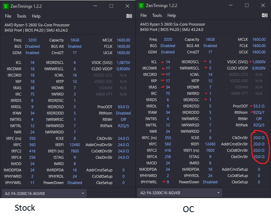Click RttPark RZQ/5 value in Stock window
This screenshot has width=271, height=216.
(x=123, y=126)
